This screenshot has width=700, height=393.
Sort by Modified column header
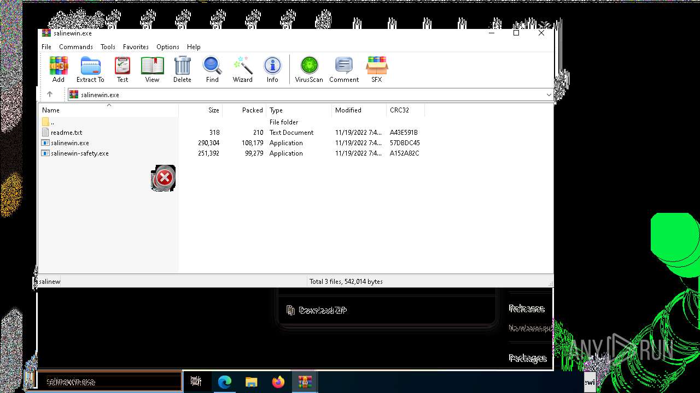click(x=359, y=110)
